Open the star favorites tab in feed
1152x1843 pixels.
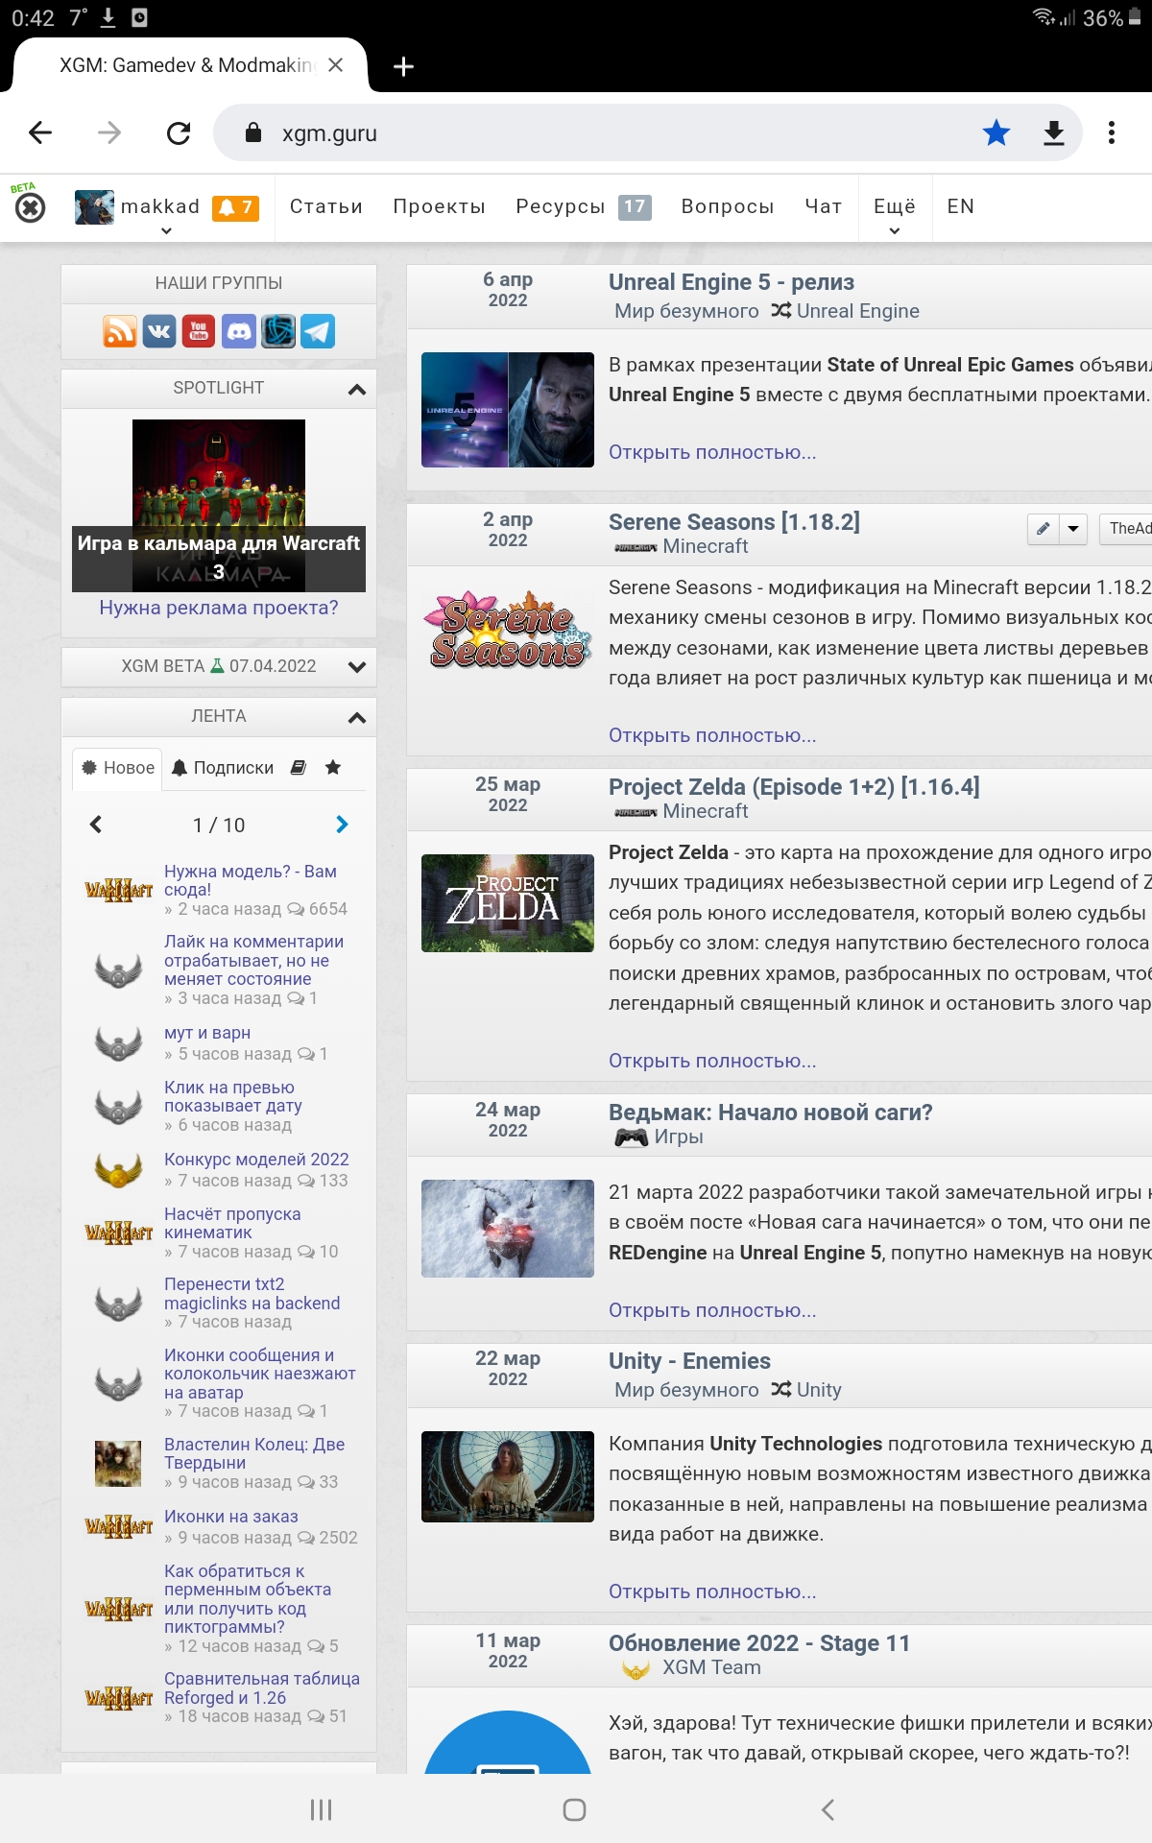coord(333,768)
